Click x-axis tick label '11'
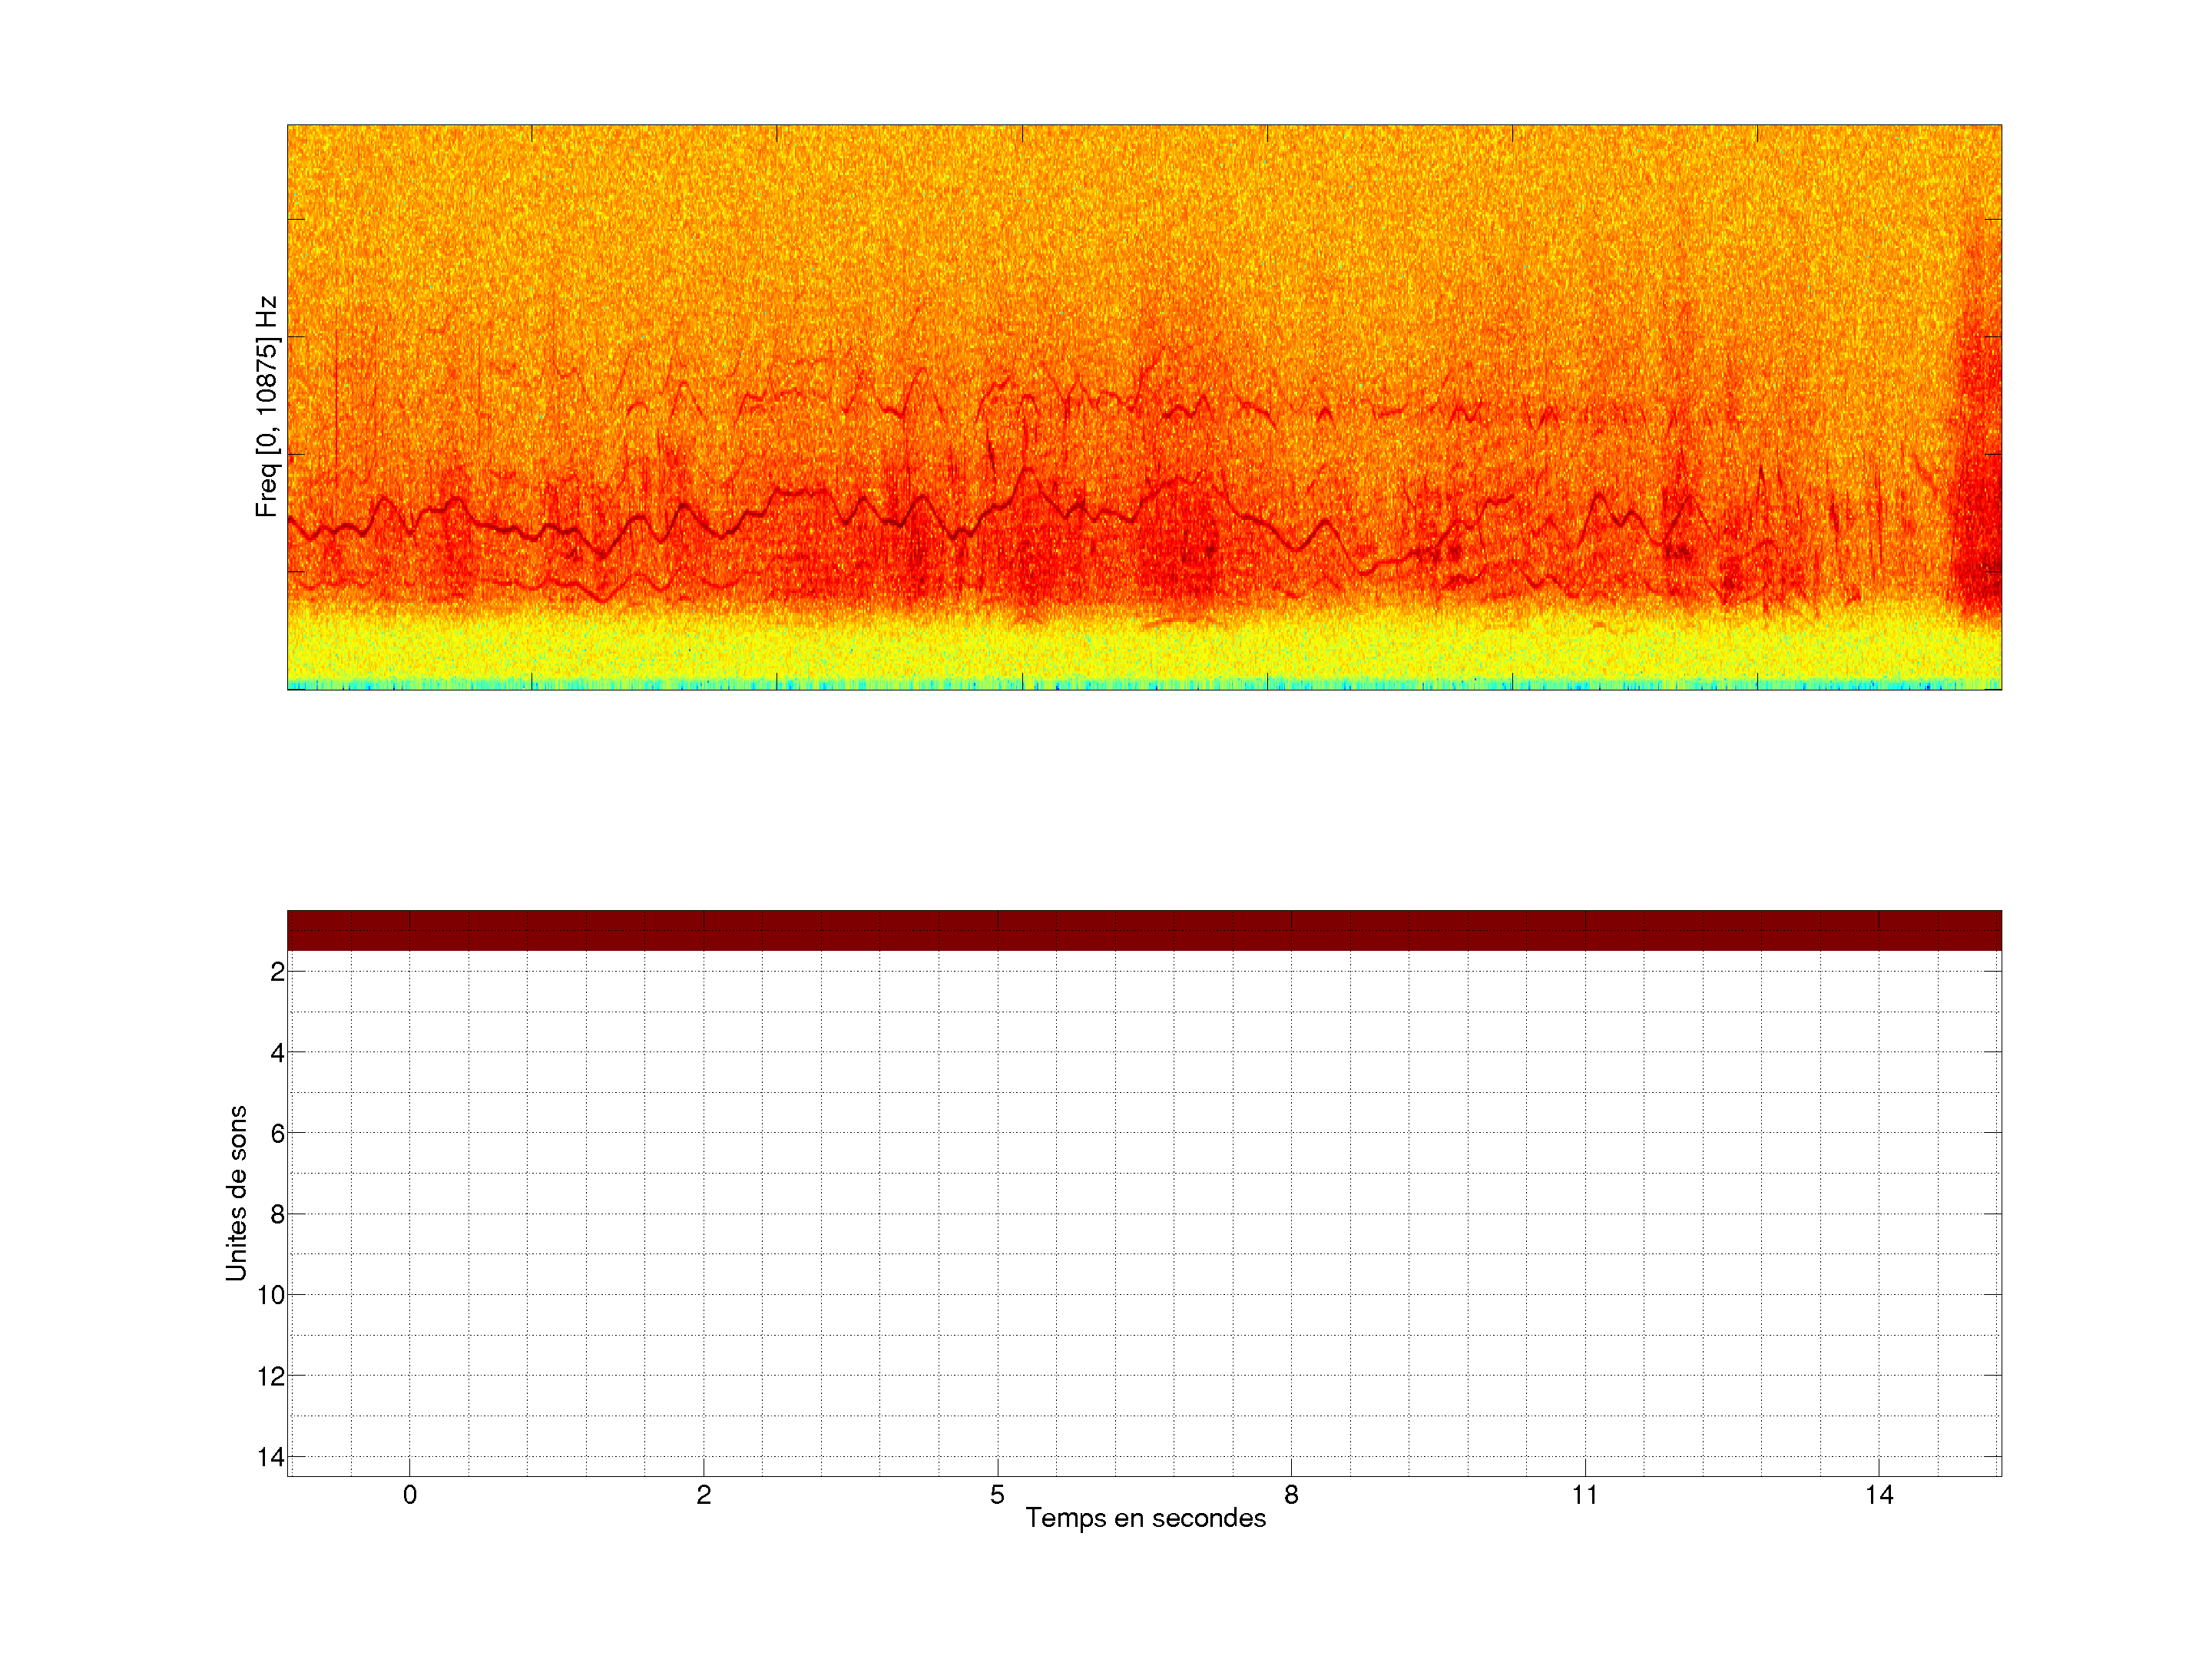2212x1659 pixels. pyautogui.click(x=1585, y=1495)
